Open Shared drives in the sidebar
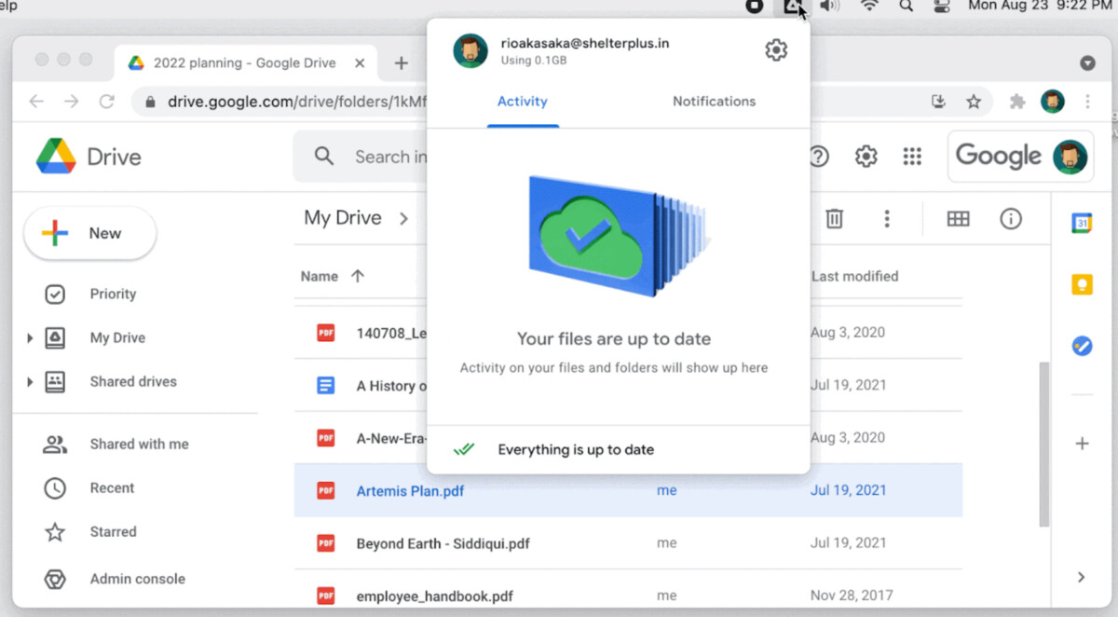The width and height of the screenshot is (1118, 617). 133,381
